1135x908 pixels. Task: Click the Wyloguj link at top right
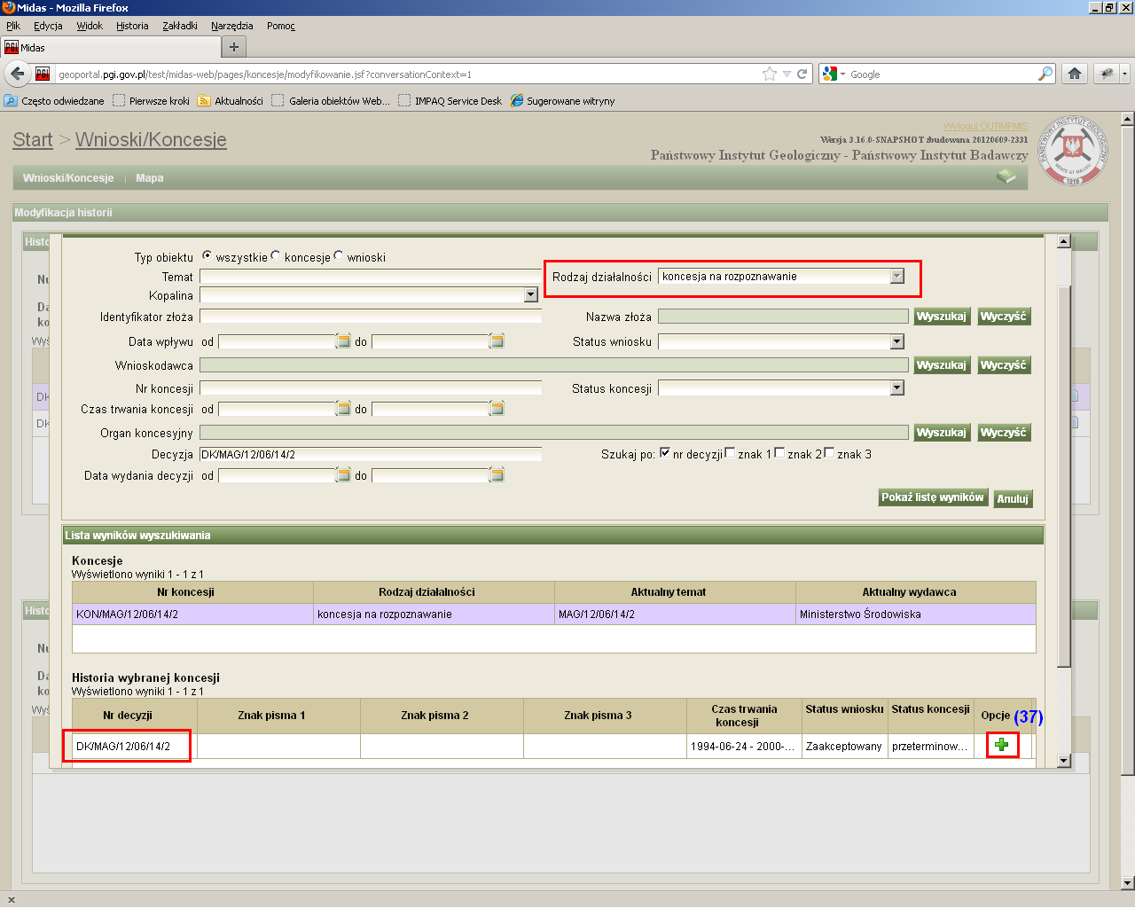[x=985, y=126]
